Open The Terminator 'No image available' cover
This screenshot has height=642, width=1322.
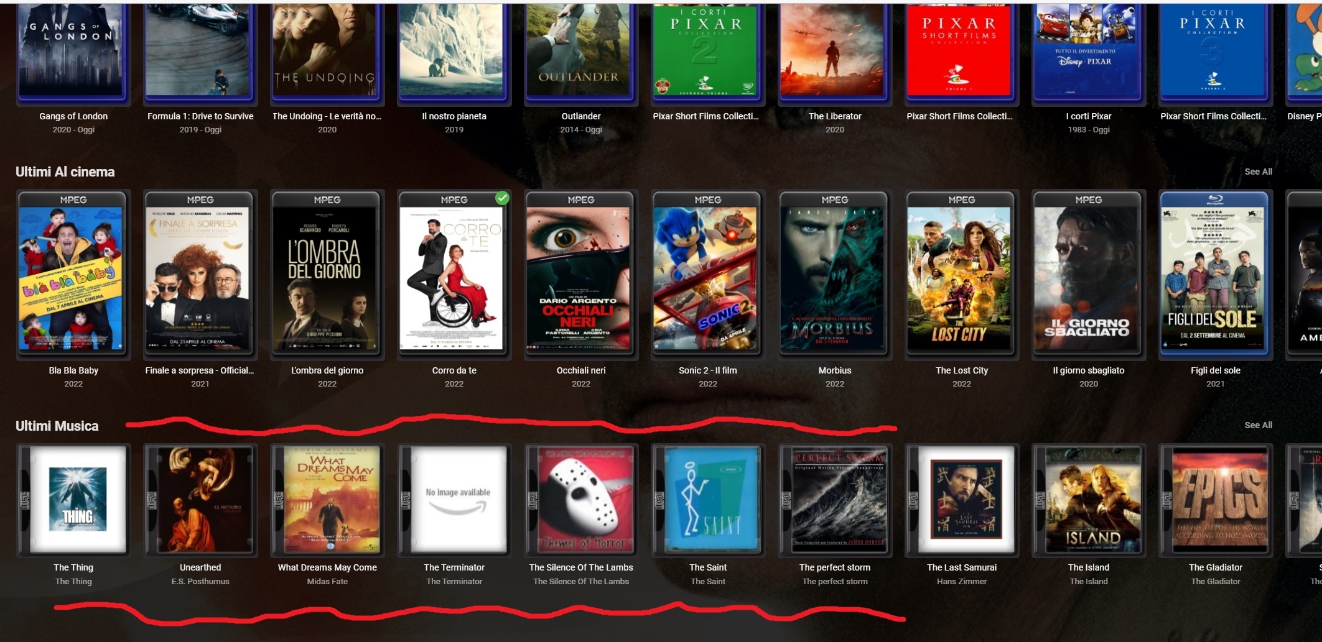click(454, 500)
